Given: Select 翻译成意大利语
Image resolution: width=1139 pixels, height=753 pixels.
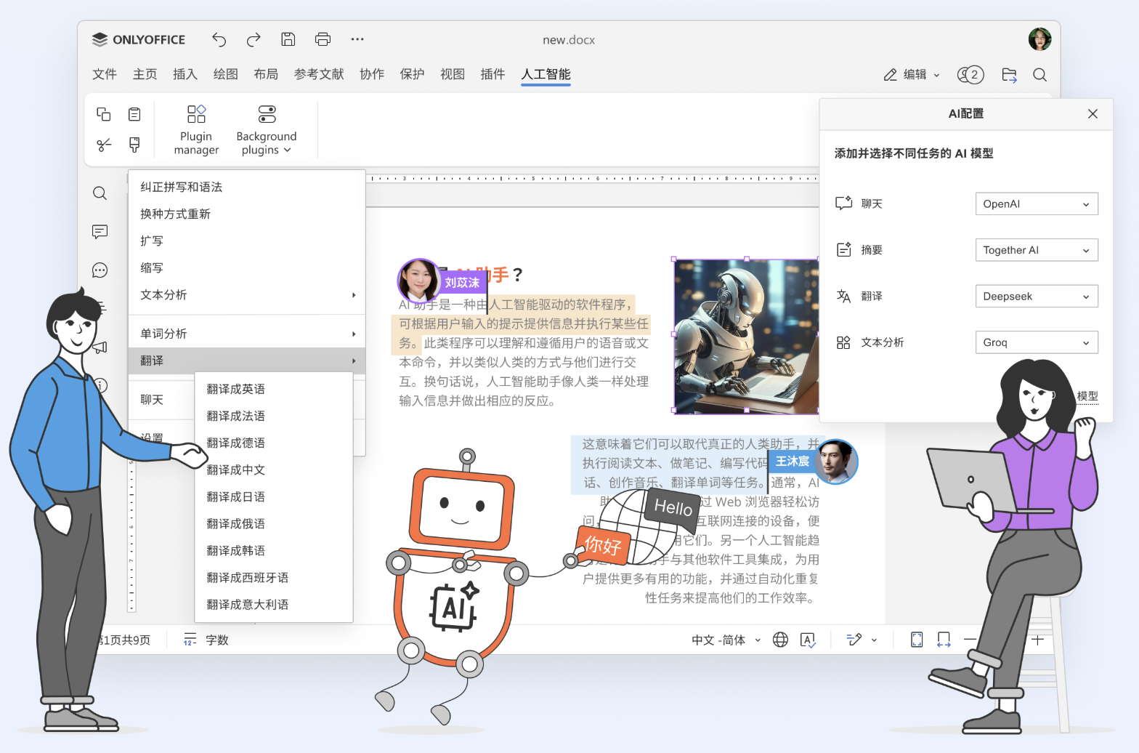Looking at the screenshot, I should coord(274,604).
